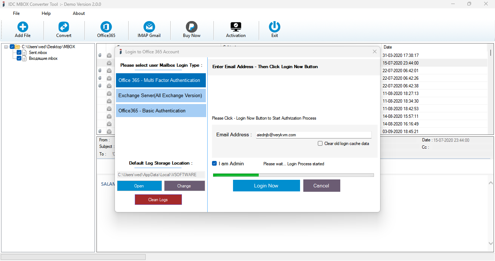Click the 15-07-2020 23:44:00 date cell

tap(401, 63)
